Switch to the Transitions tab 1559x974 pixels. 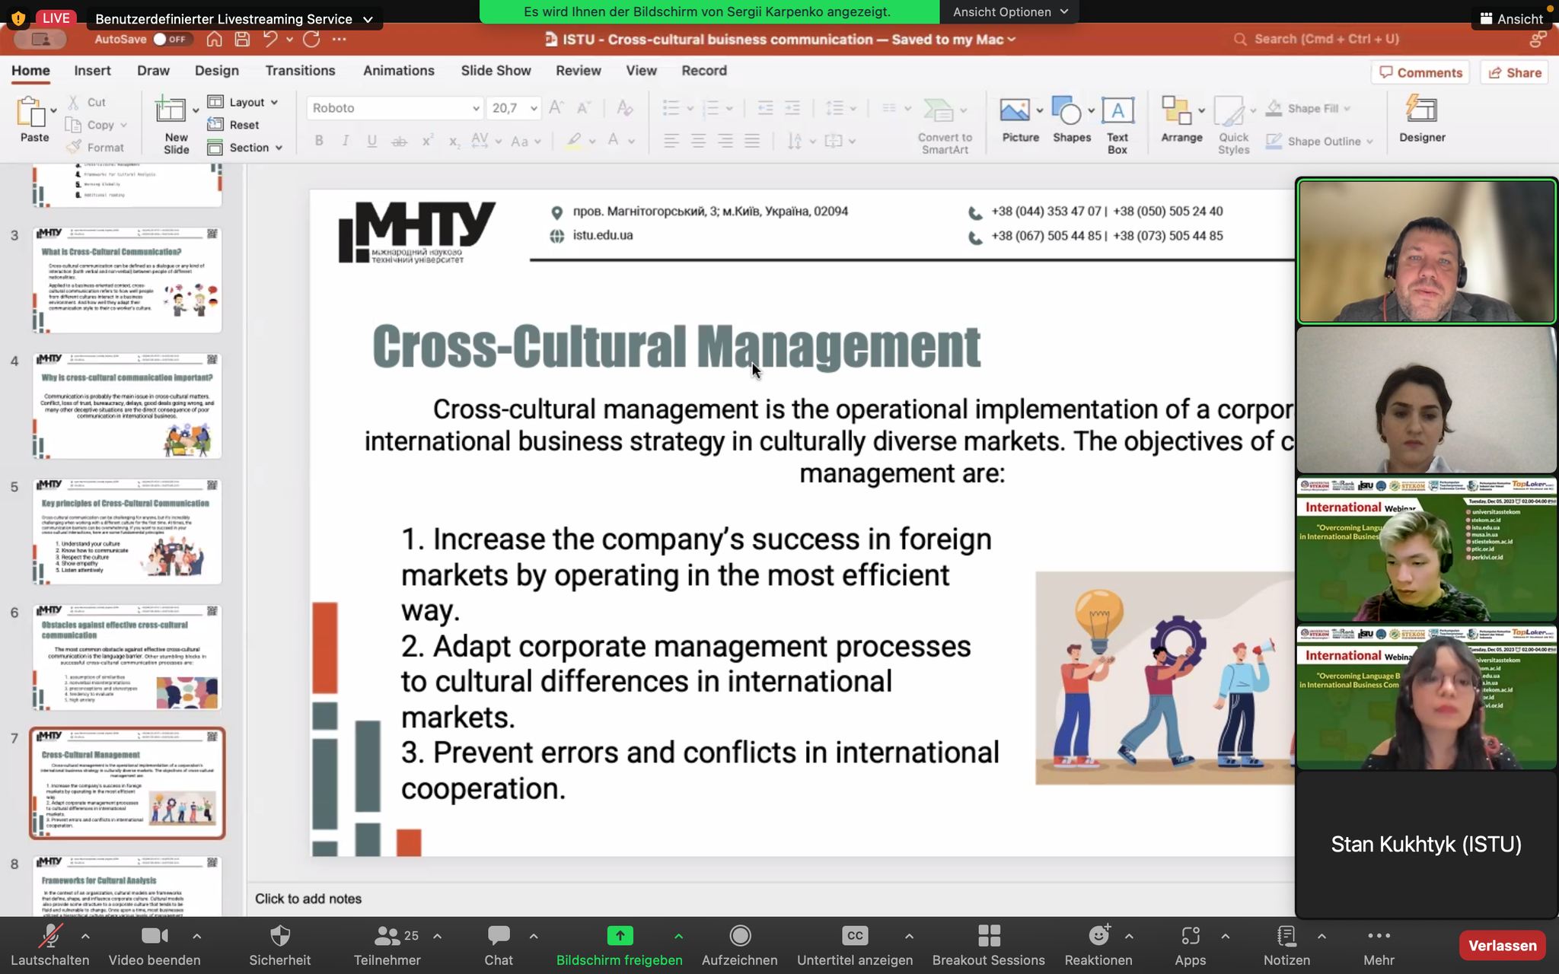tap(300, 70)
